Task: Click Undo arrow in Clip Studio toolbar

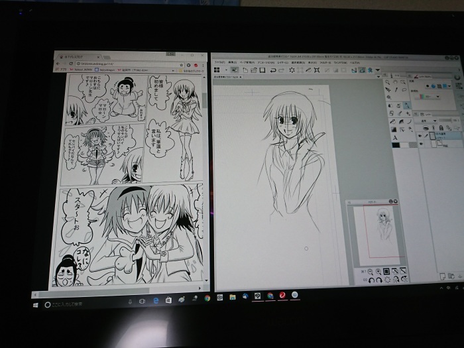Action: point(273,70)
